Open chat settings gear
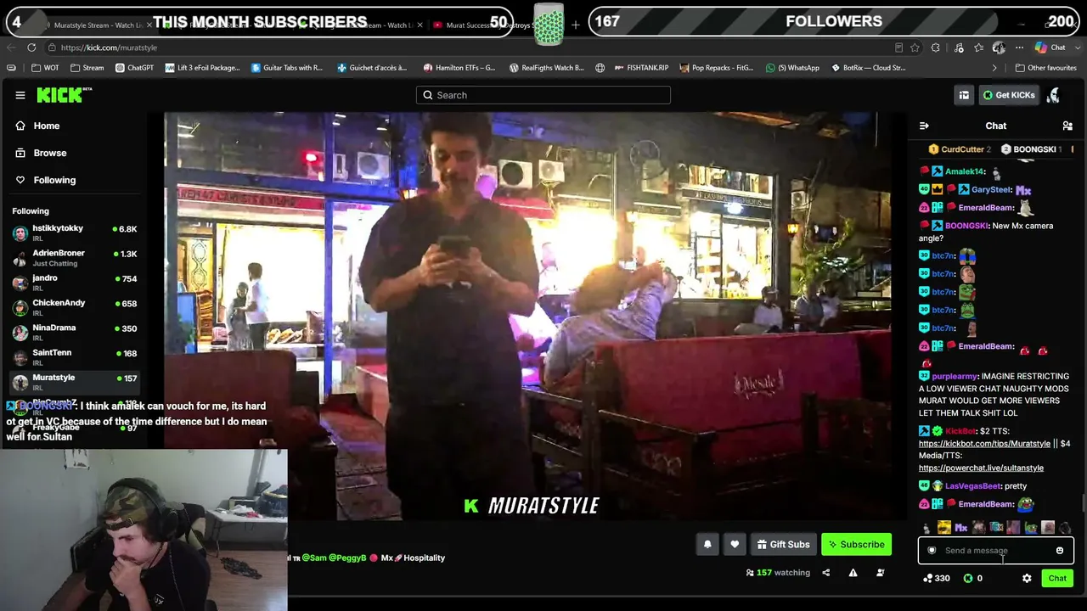 [1027, 579]
